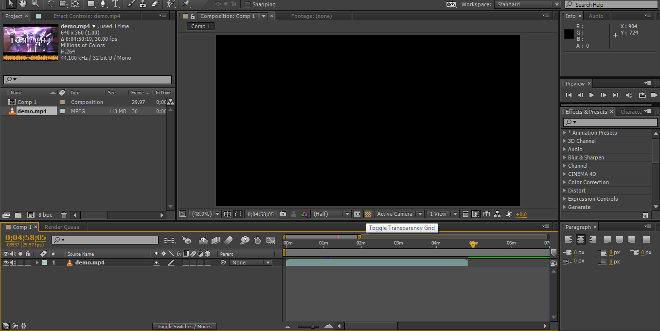Open Parent dropdown set to None
The width and height of the screenshot is (660, 331).
click(250, 262)
